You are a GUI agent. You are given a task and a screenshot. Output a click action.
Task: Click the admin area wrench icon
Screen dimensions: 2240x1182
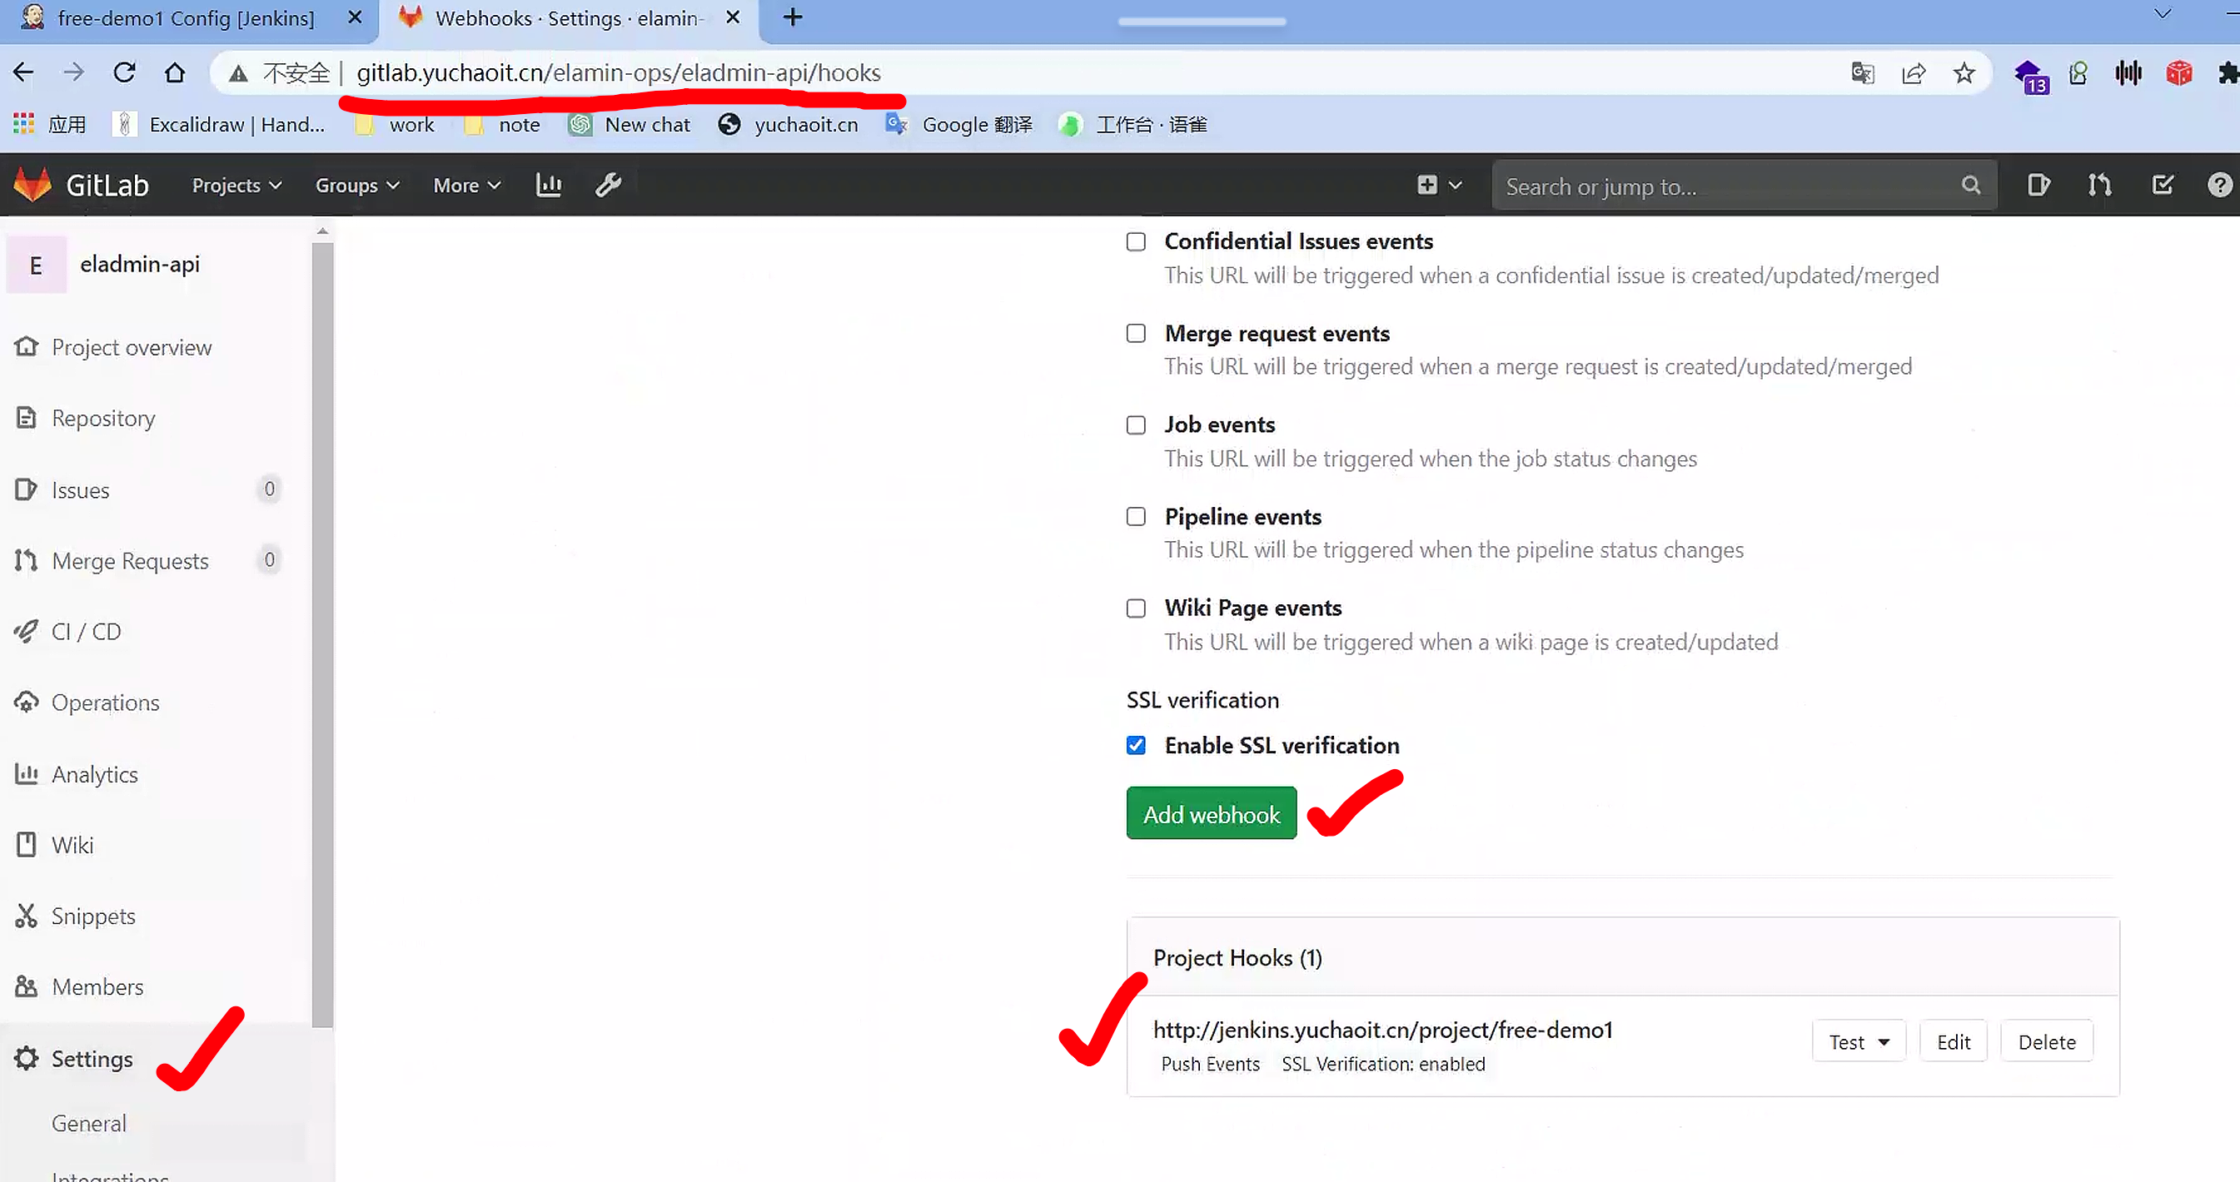608,185
